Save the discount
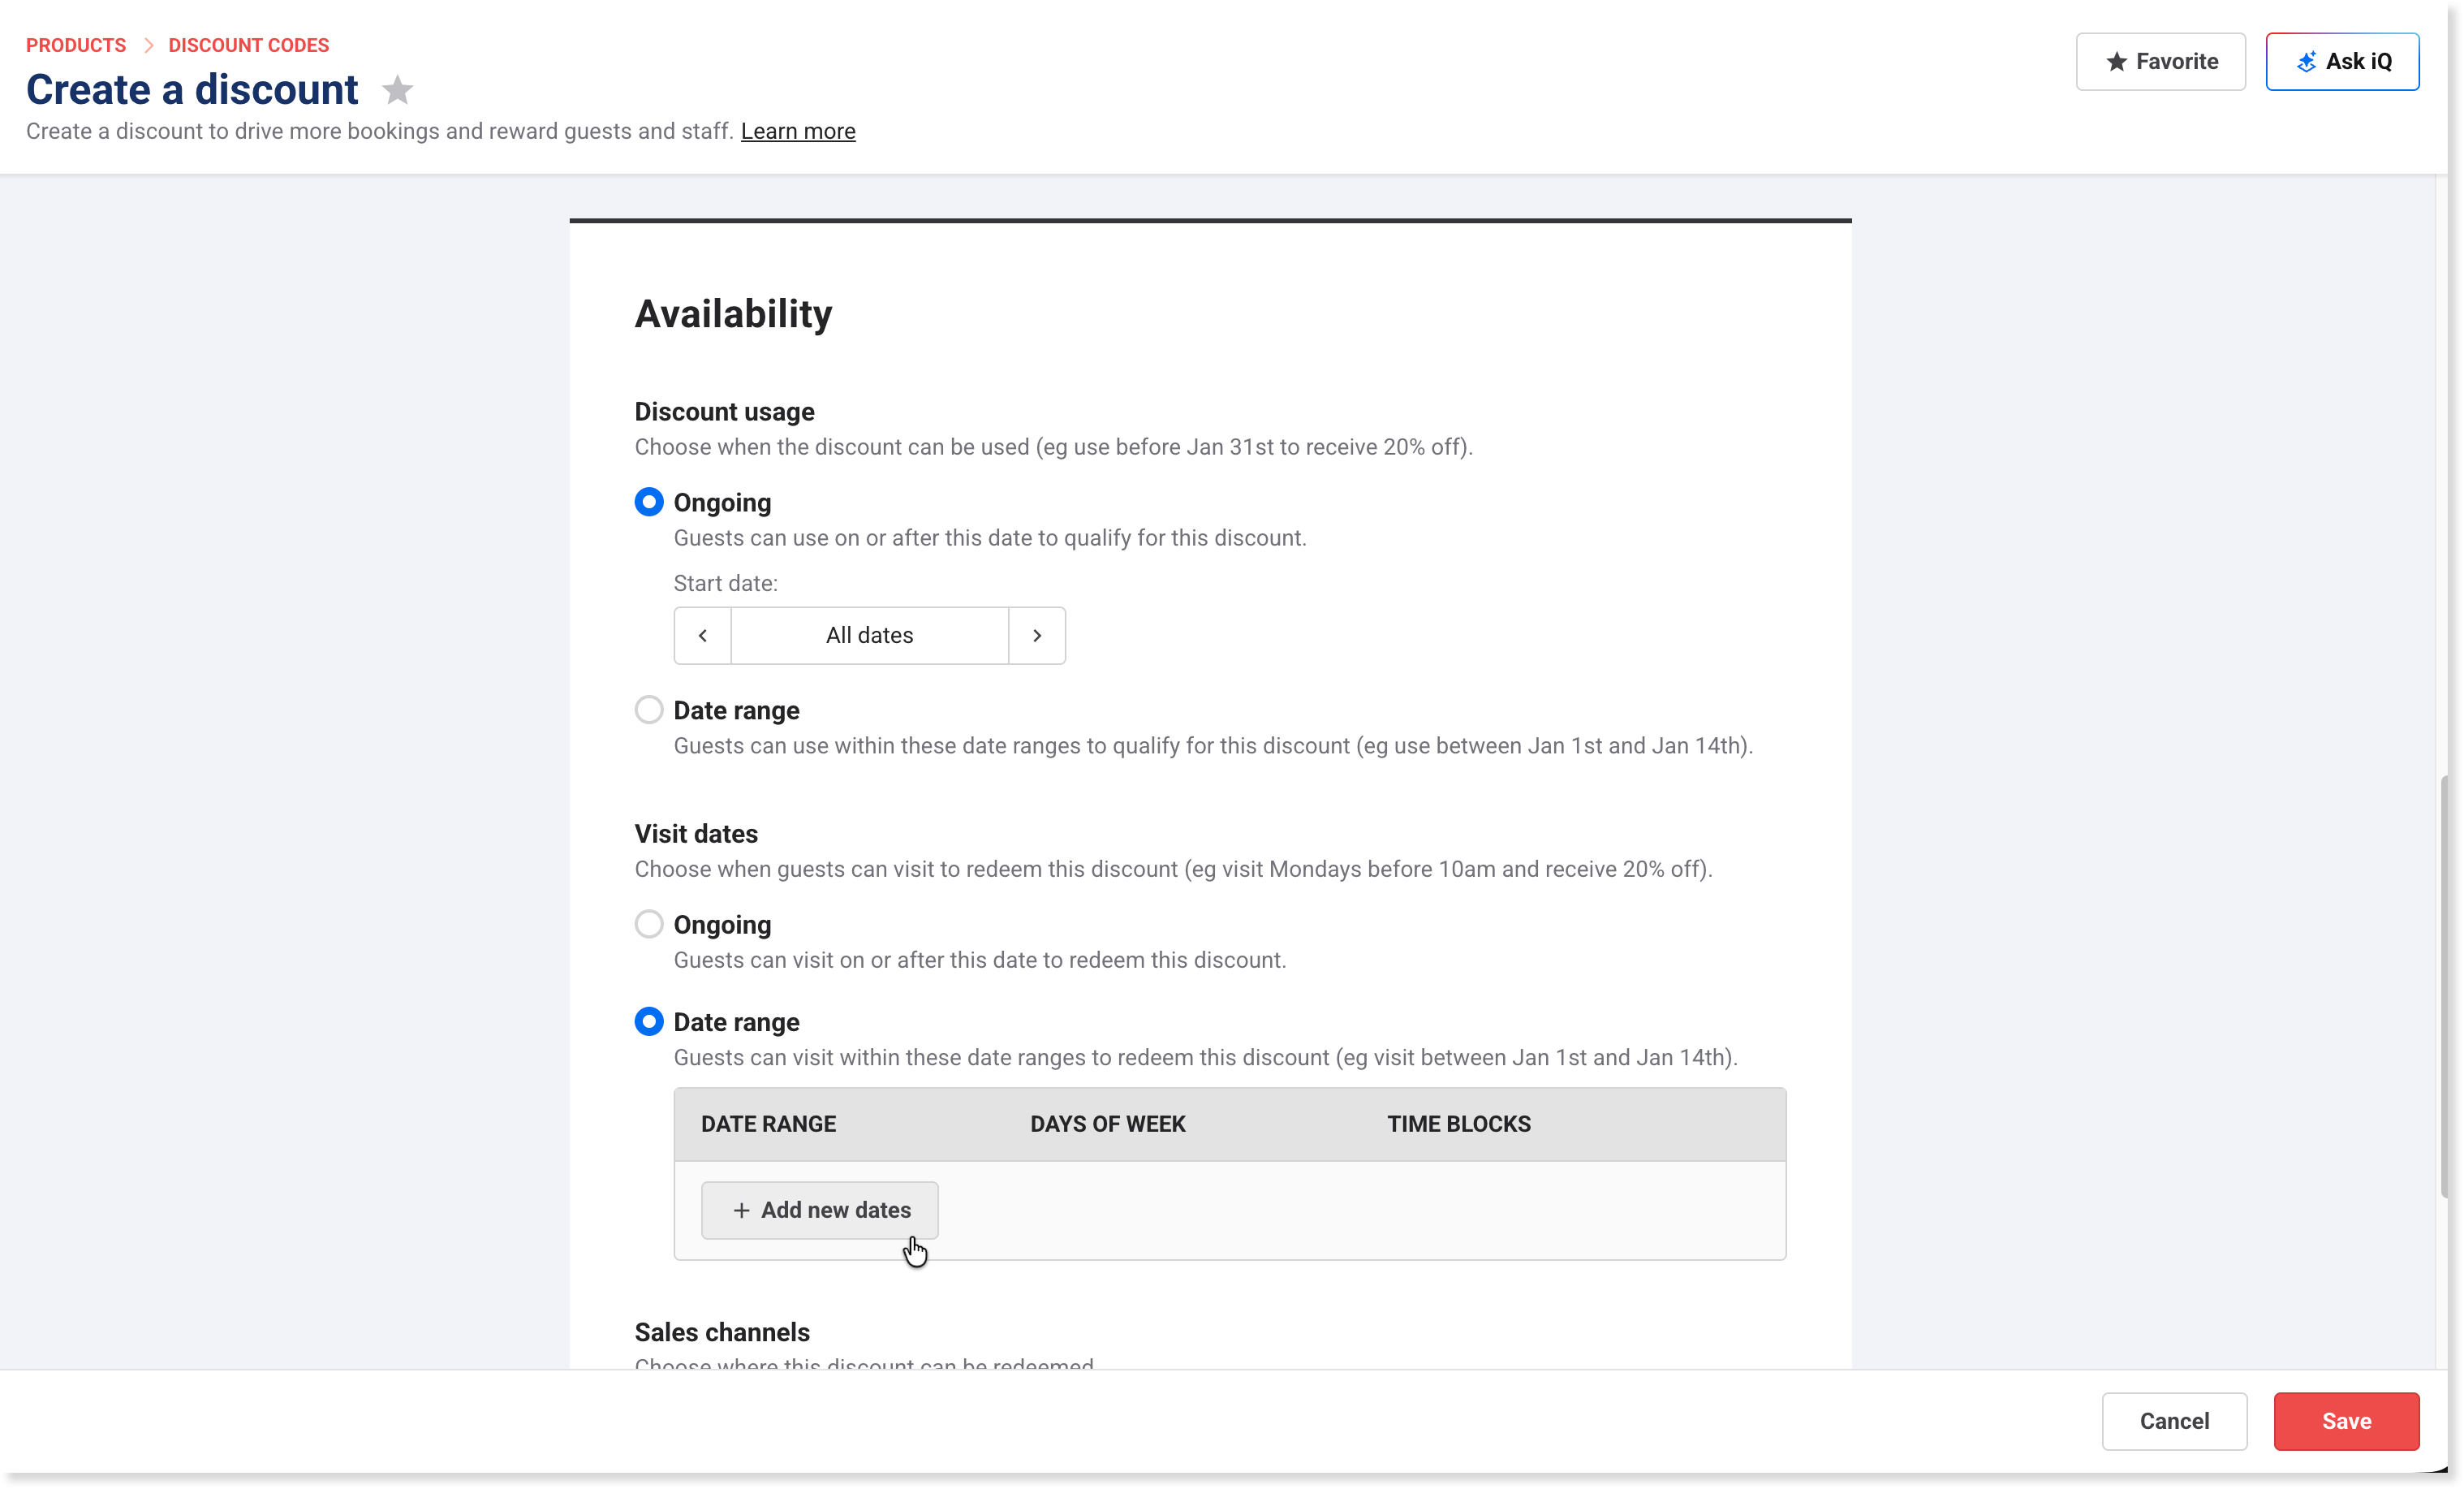2464x1489 pixels. (2346, 1421)
